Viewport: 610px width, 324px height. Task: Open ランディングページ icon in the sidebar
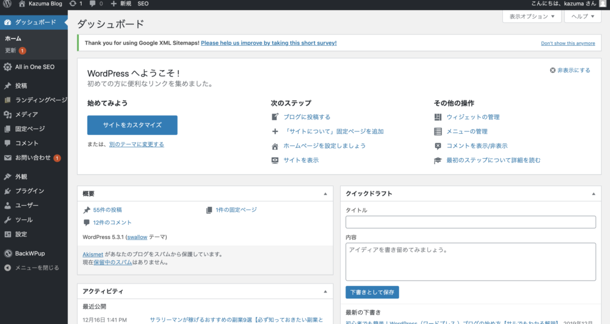(7, 100)
